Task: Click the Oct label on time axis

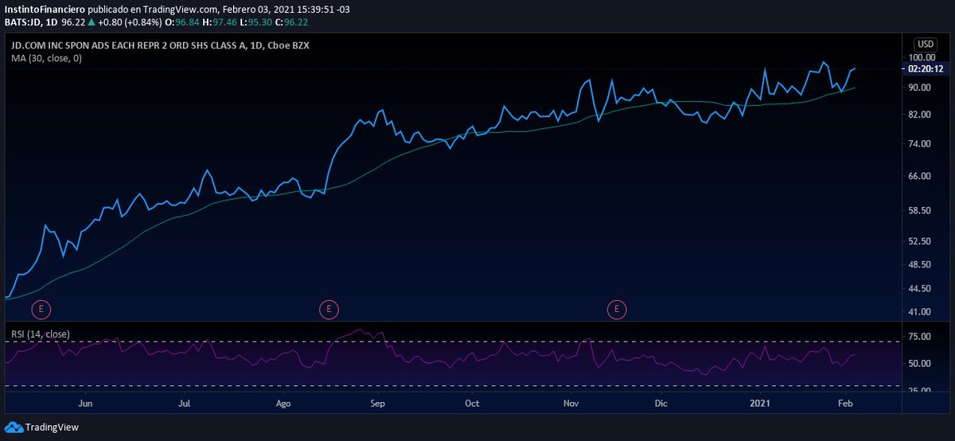Action: (x=473, y=404)
